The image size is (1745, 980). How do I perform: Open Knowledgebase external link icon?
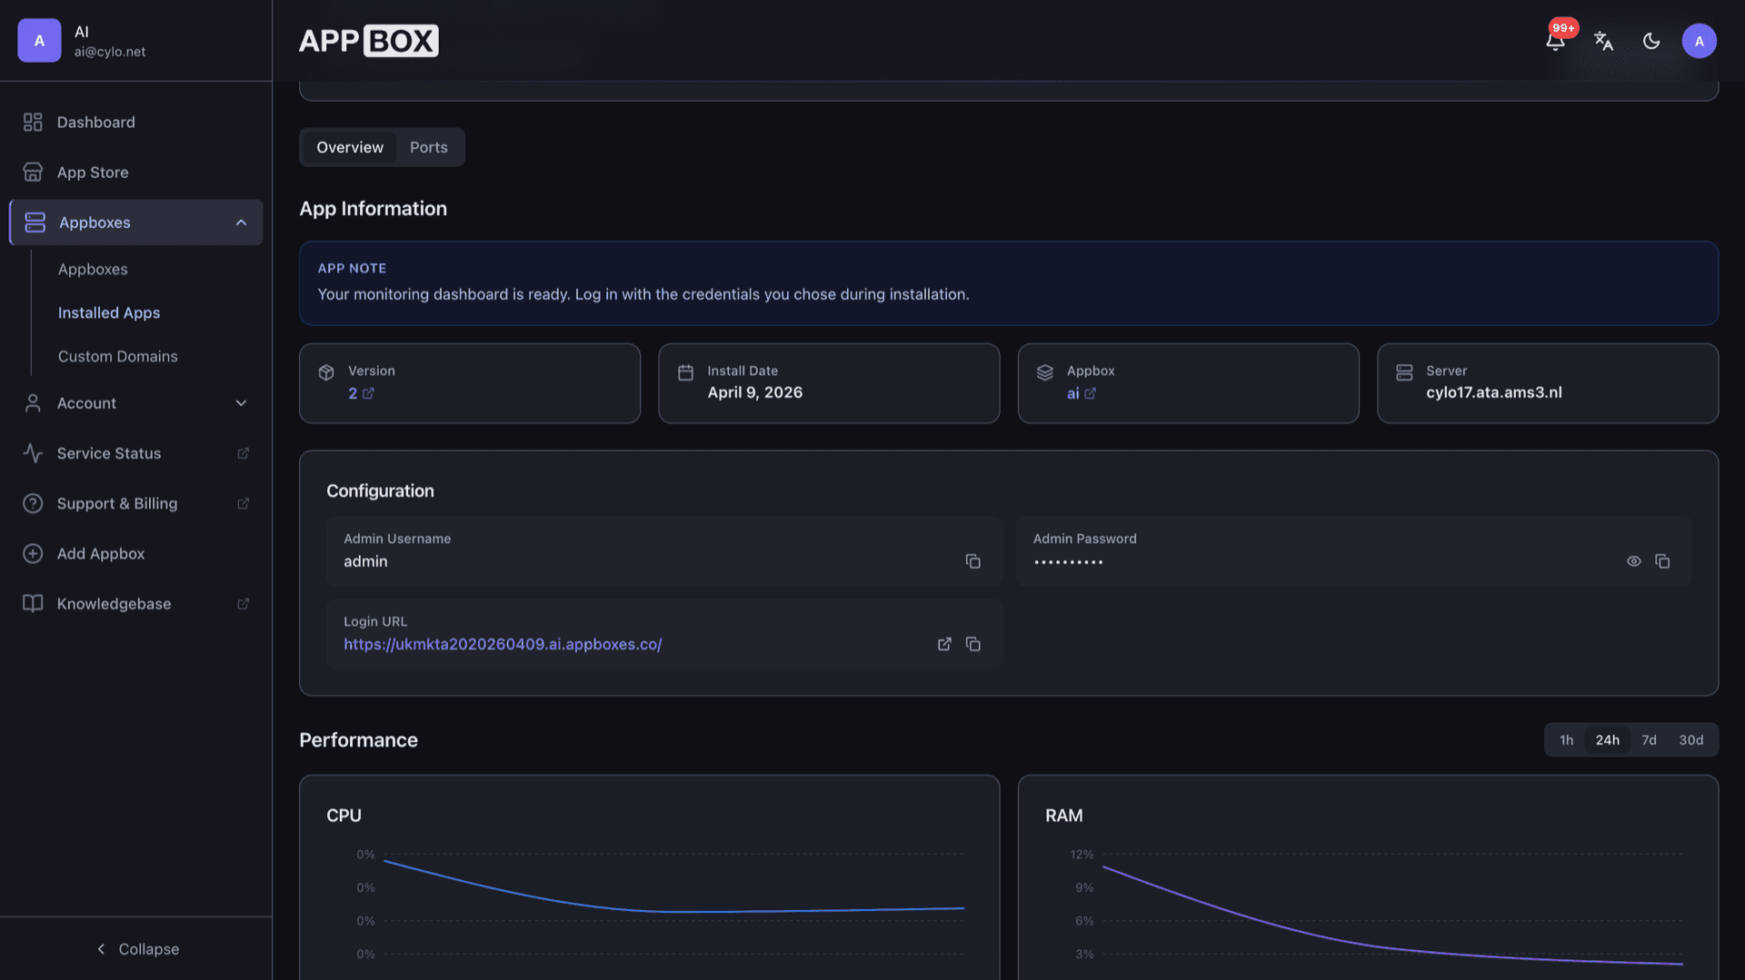pos(243,603)
